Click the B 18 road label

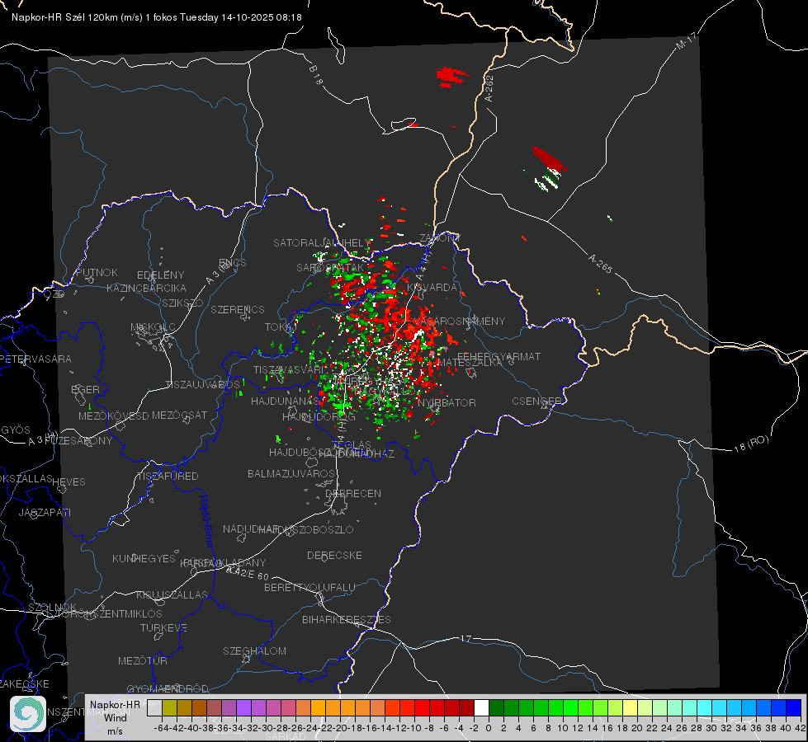(316, 75)
